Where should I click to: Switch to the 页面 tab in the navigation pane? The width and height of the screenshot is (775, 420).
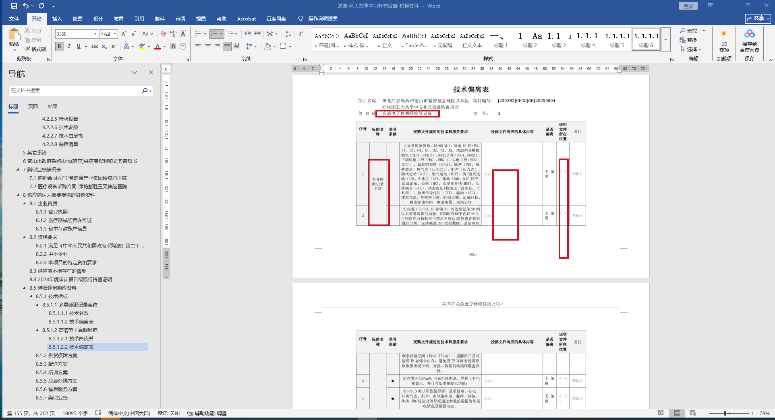click(x=33, y=107)
